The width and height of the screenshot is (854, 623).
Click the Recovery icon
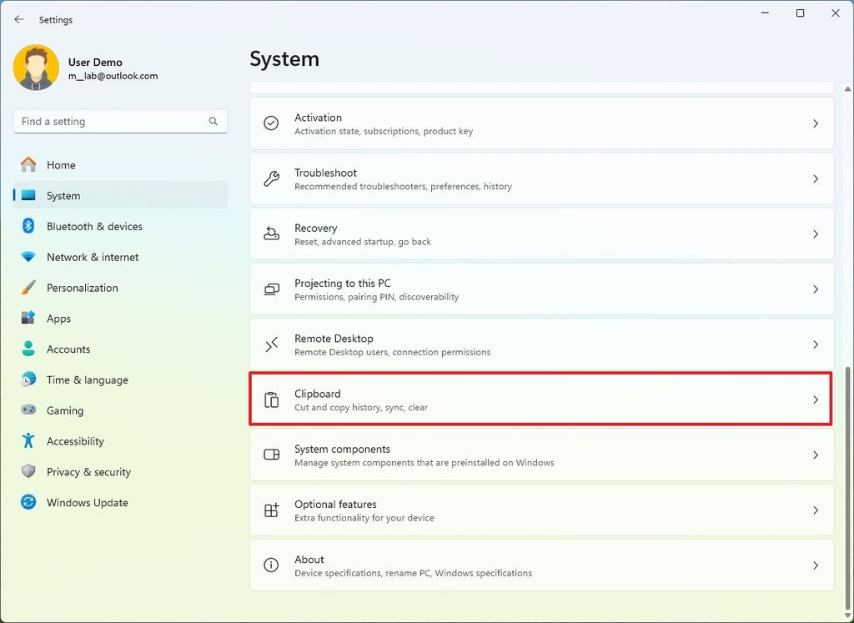pos(270,234)
